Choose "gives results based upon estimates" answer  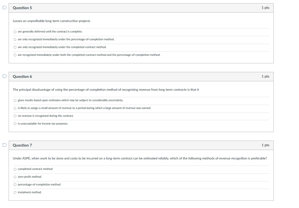click(x=15, y=100)
